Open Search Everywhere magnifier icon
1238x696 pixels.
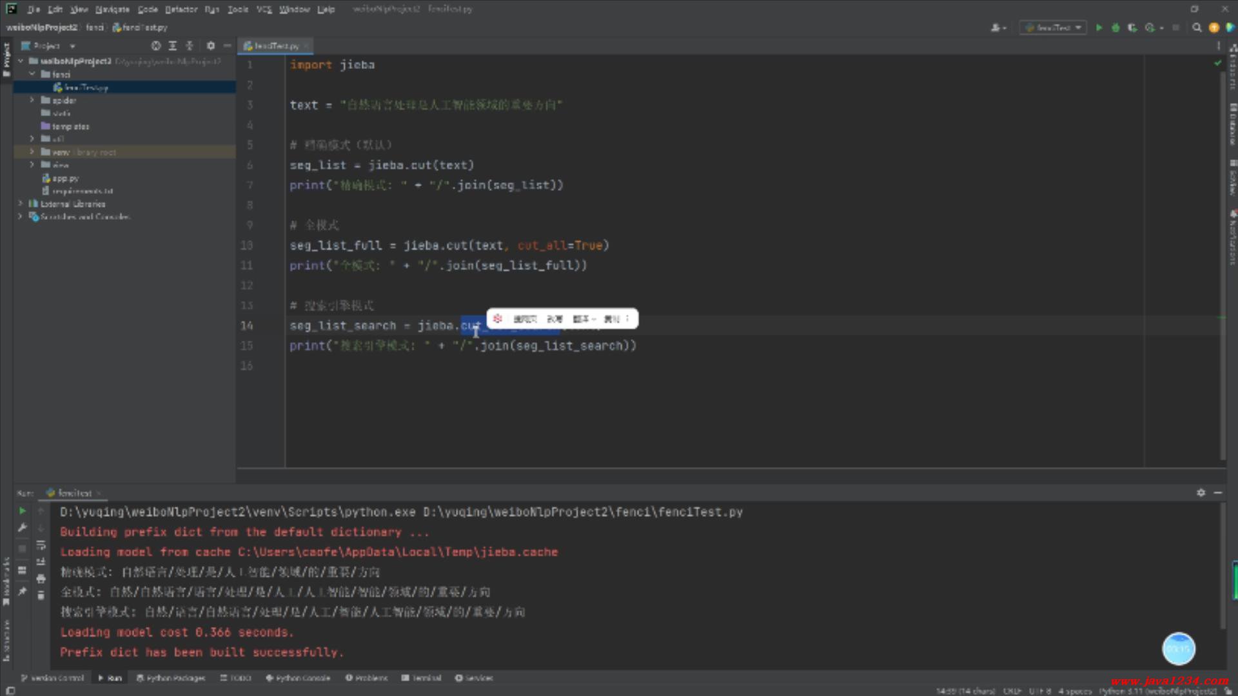click(1197, 28)
